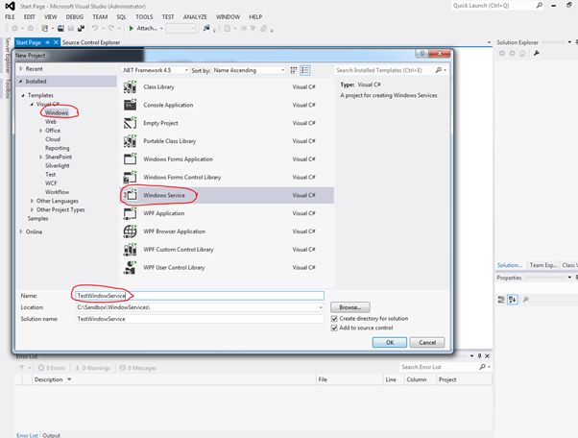Click the Class Library template icon
This screenshot has height=438, width=578.
click(x=130, y=87)
